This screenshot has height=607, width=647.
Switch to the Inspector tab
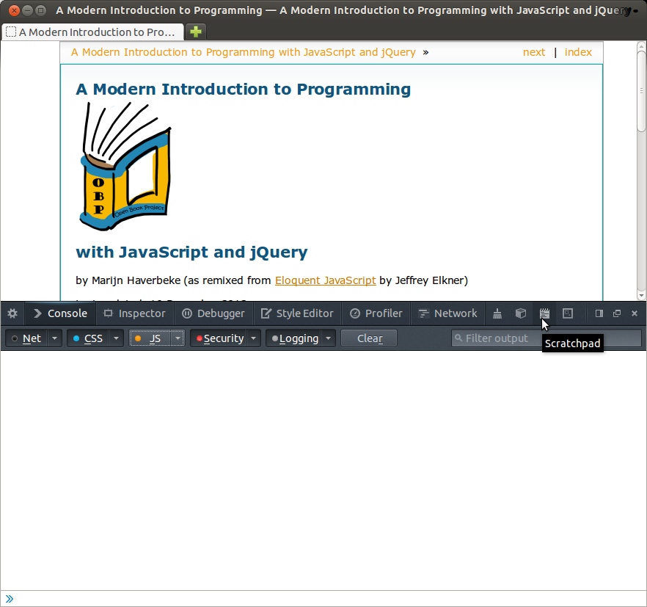point(134,314)
